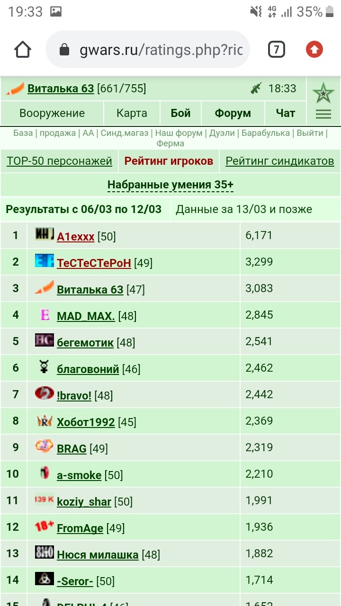The image size is (341, 606).
Task: Expand the hamburger menu under the star
Action: 323,114
